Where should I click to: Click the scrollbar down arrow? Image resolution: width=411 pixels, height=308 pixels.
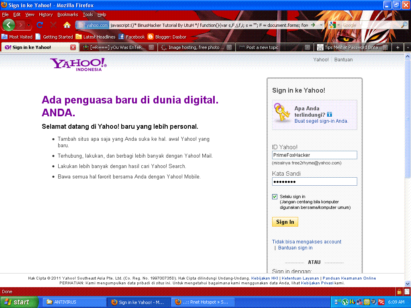pyautogui.click(x=408, y=284)
